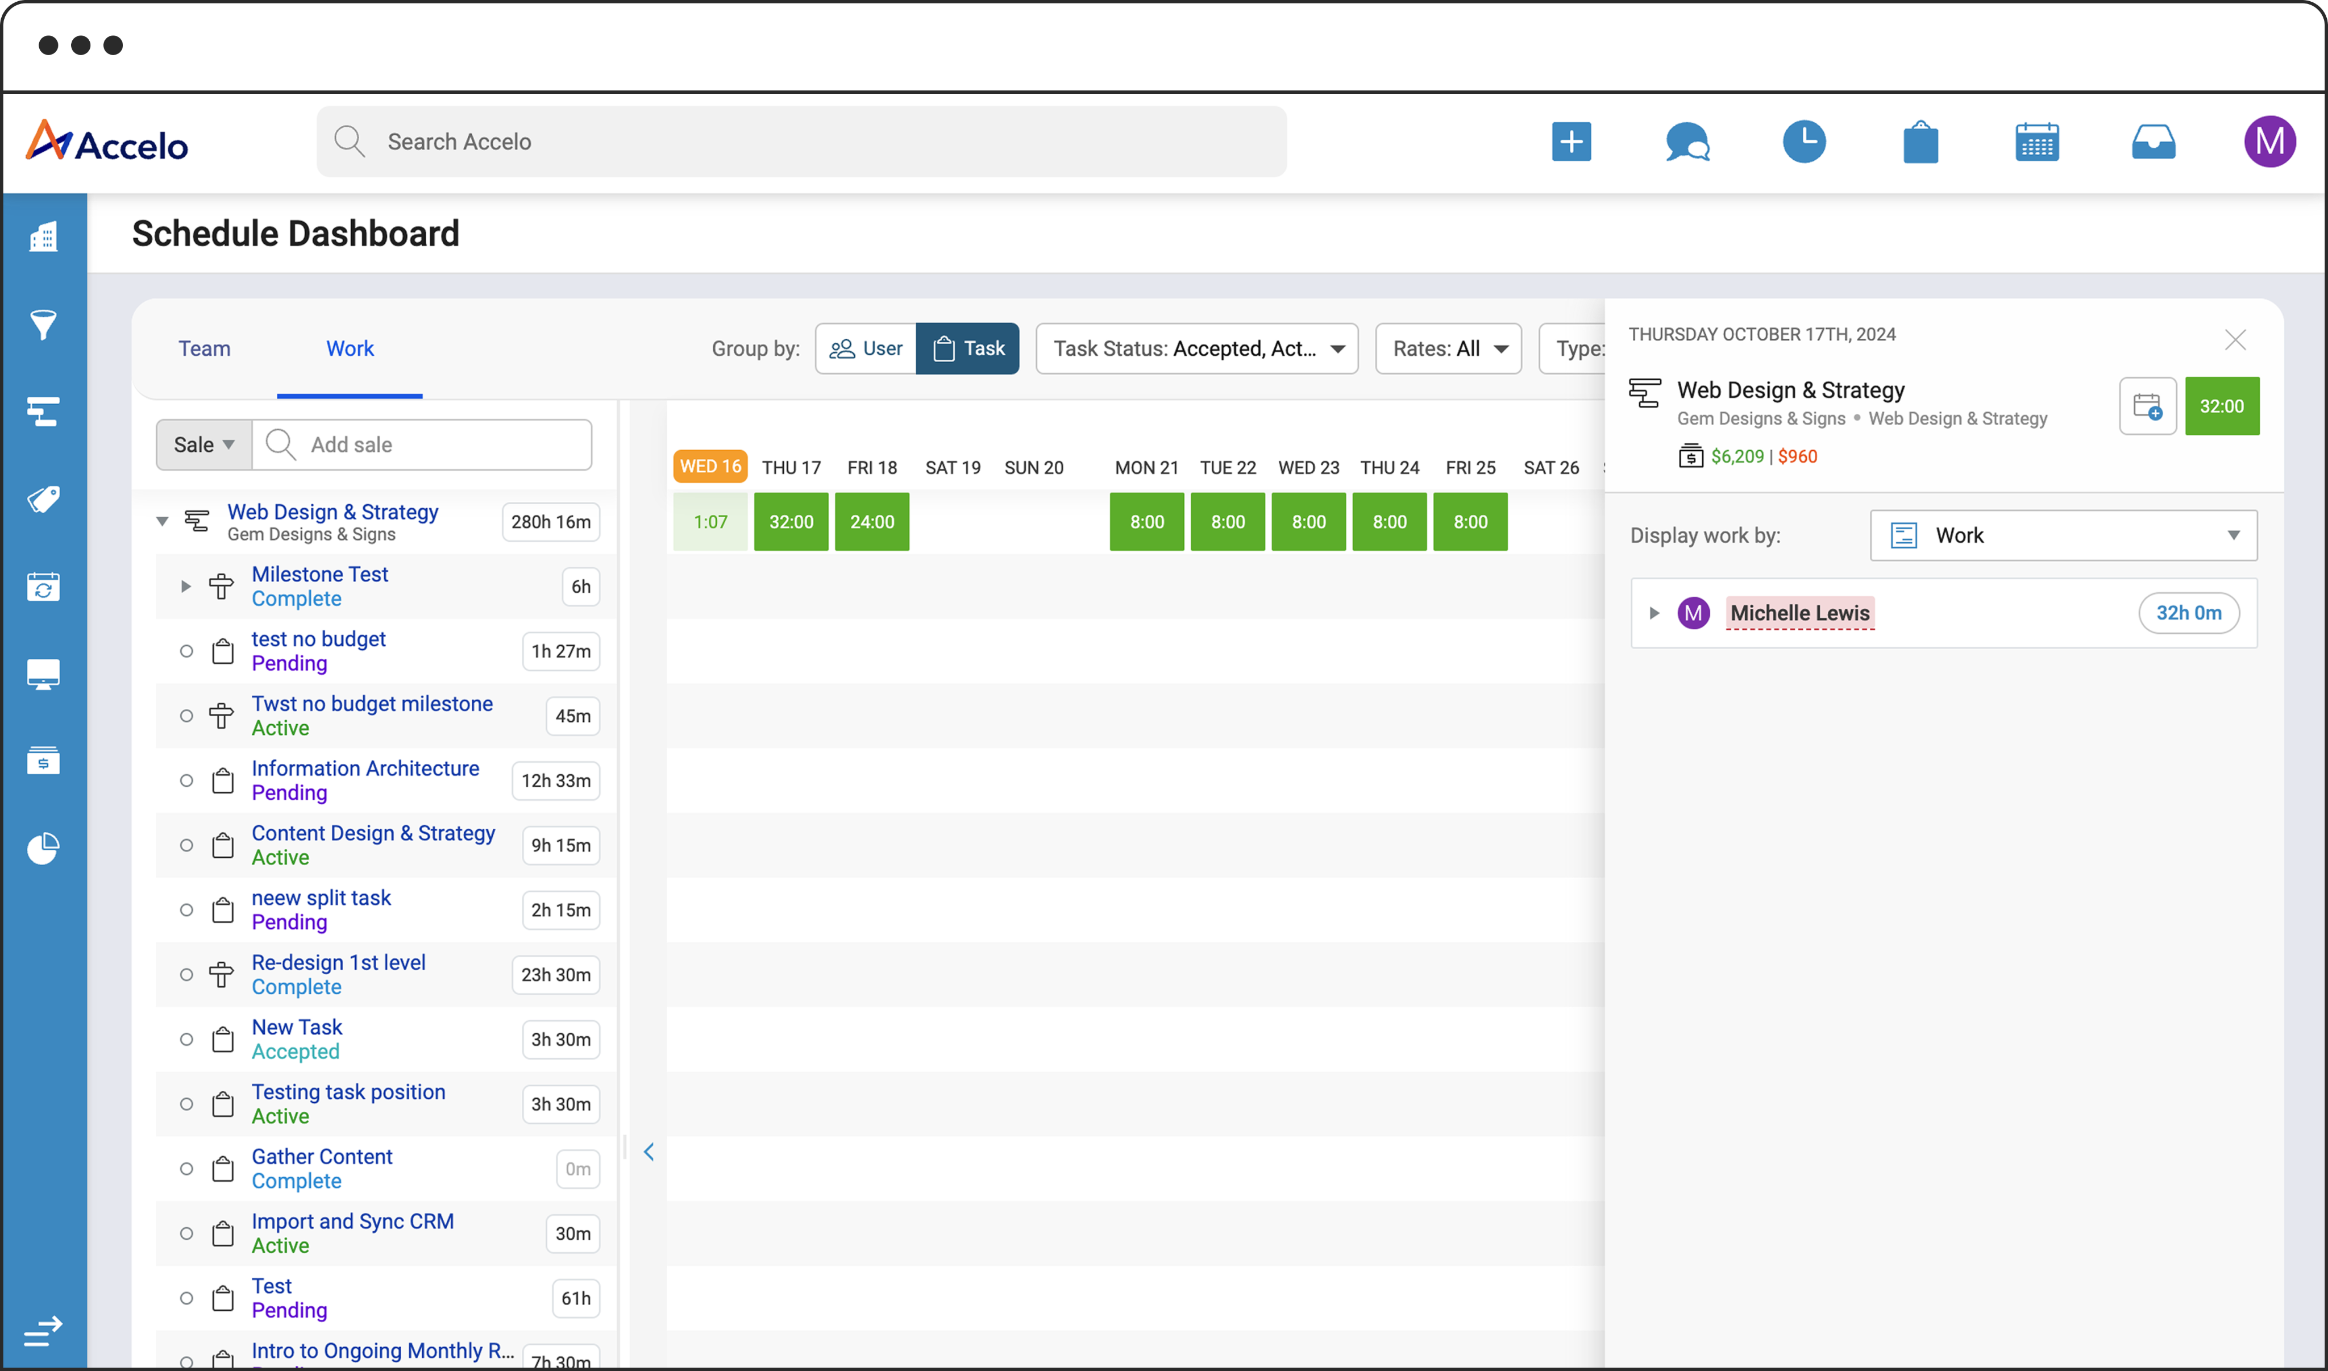Click the milestone icon for Re-design 1st level
Viewport: 2328px width, 1371px height.
click(222, 975)
